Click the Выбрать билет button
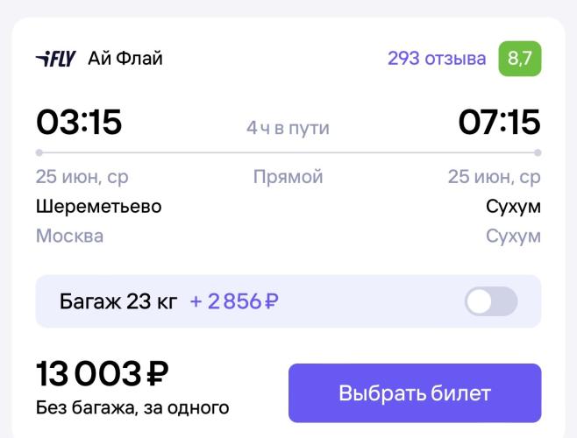577x438 pixels. [415, 392]
